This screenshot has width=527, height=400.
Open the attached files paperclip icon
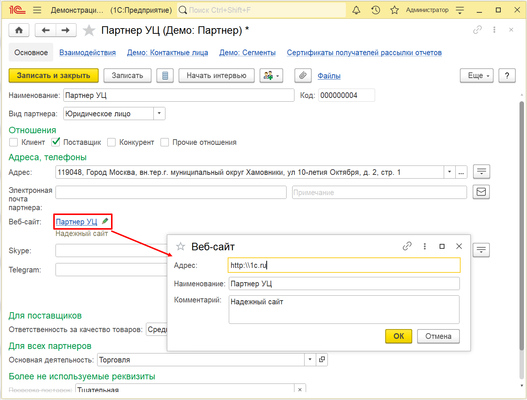coord(303,75)
